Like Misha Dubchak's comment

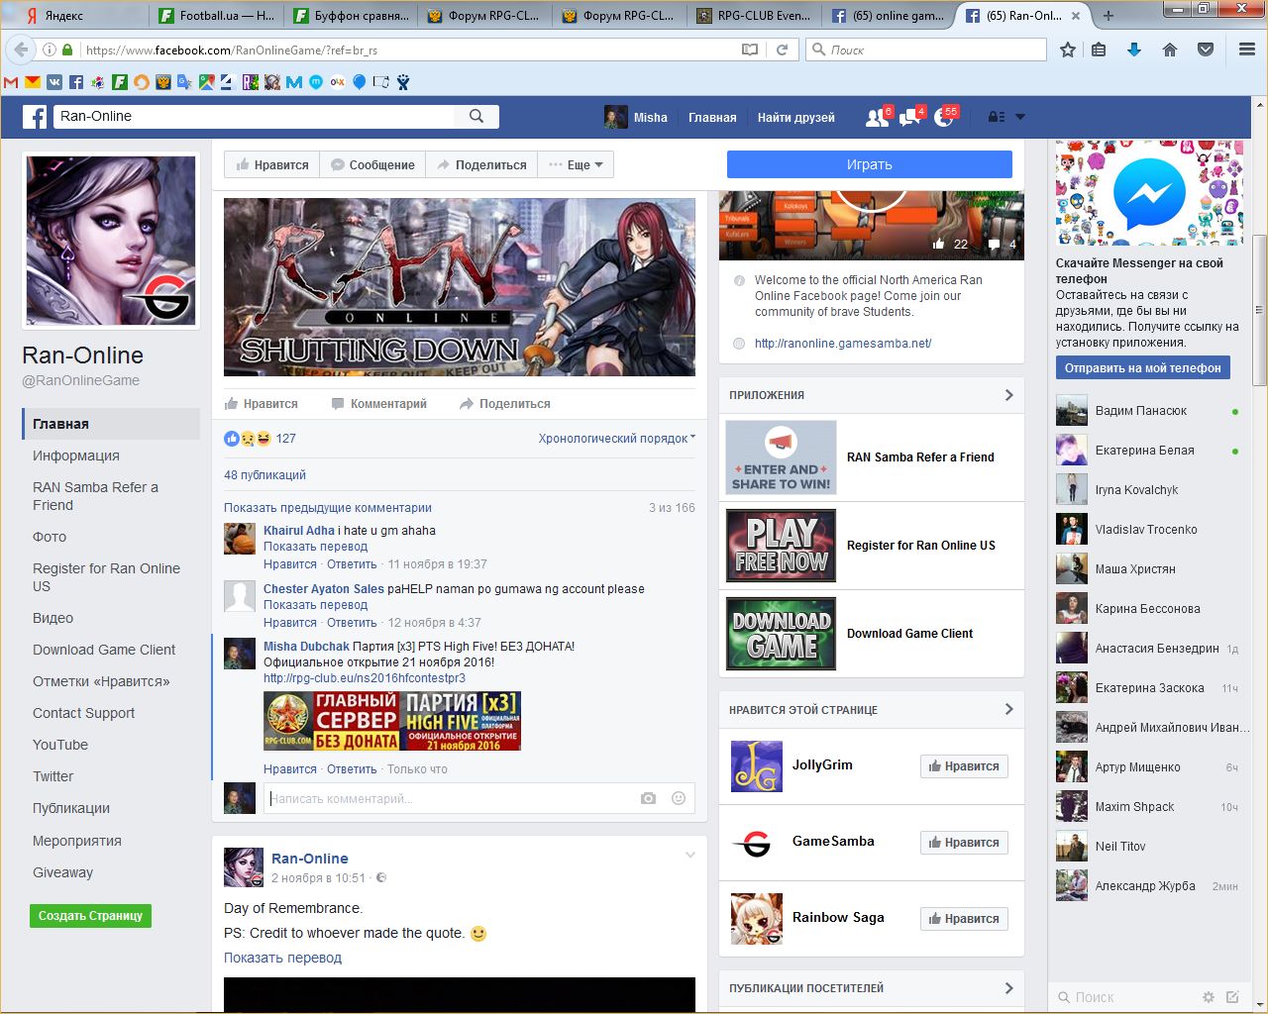[x=290, y=769]
